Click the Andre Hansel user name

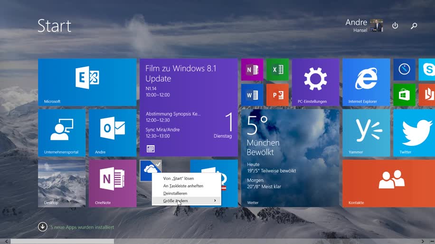[356, 25]
